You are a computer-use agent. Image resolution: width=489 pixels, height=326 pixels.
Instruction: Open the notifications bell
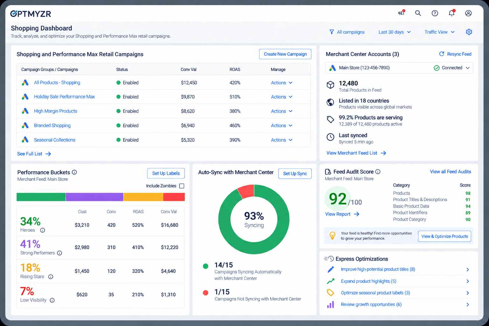coord(452,13)
